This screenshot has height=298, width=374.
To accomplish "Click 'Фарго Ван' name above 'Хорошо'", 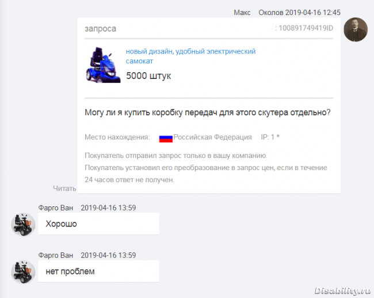I will click(56, 208).
